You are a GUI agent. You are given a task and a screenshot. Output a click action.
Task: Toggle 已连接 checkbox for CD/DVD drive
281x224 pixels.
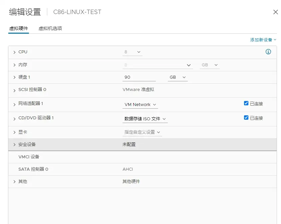[246, 118]
